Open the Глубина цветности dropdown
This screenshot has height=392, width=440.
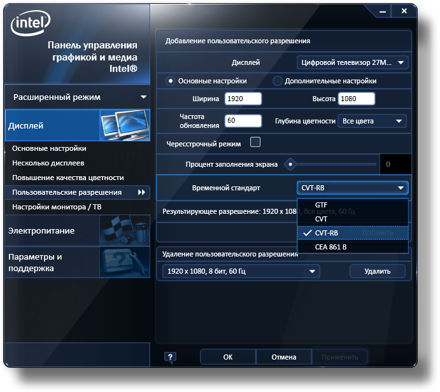(x=372, y=121)
